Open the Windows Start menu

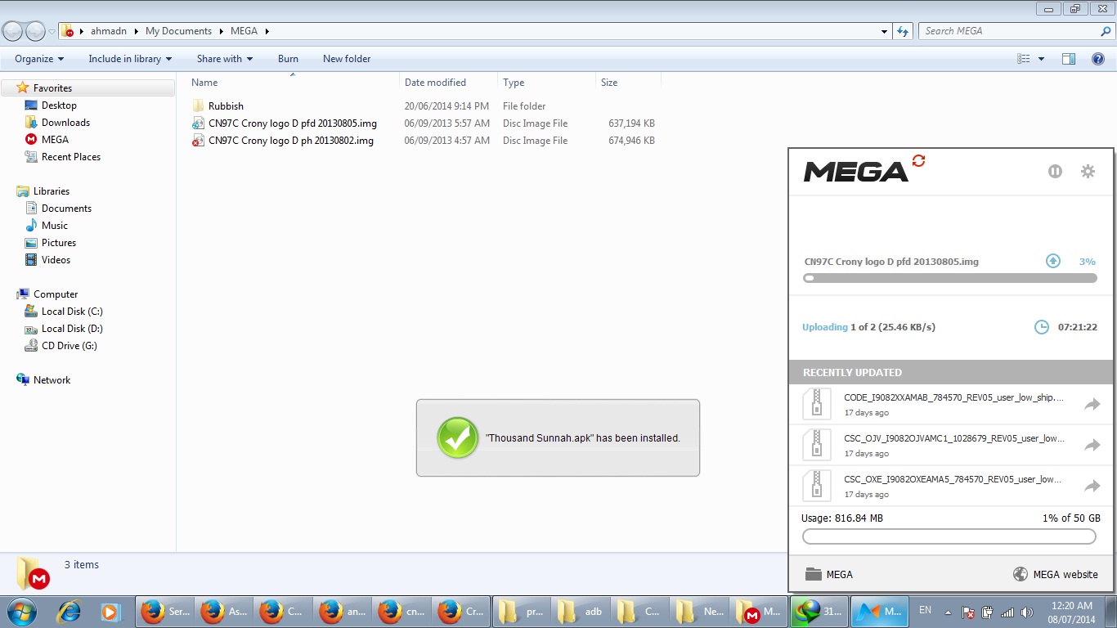pos(22,612)
